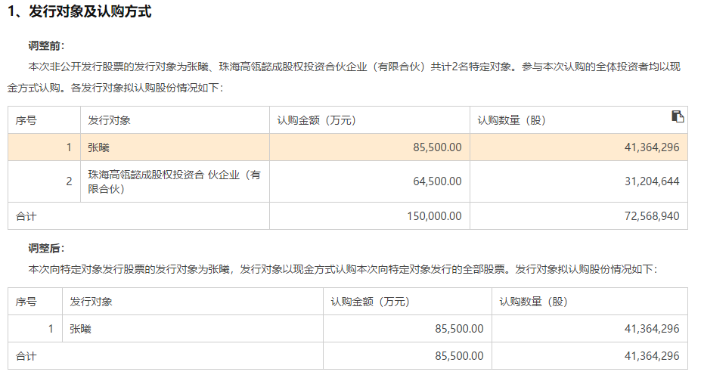Click the section heading 发行对象及认购方式
The width and height of the screenshot is (701, 381).
(79, 12)
